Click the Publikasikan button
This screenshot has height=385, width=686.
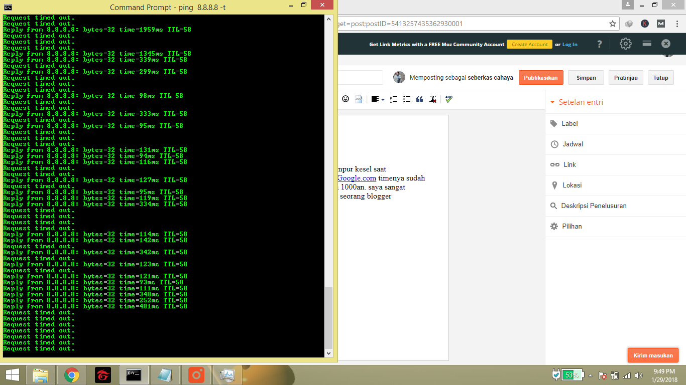click(x=541, y=77)
